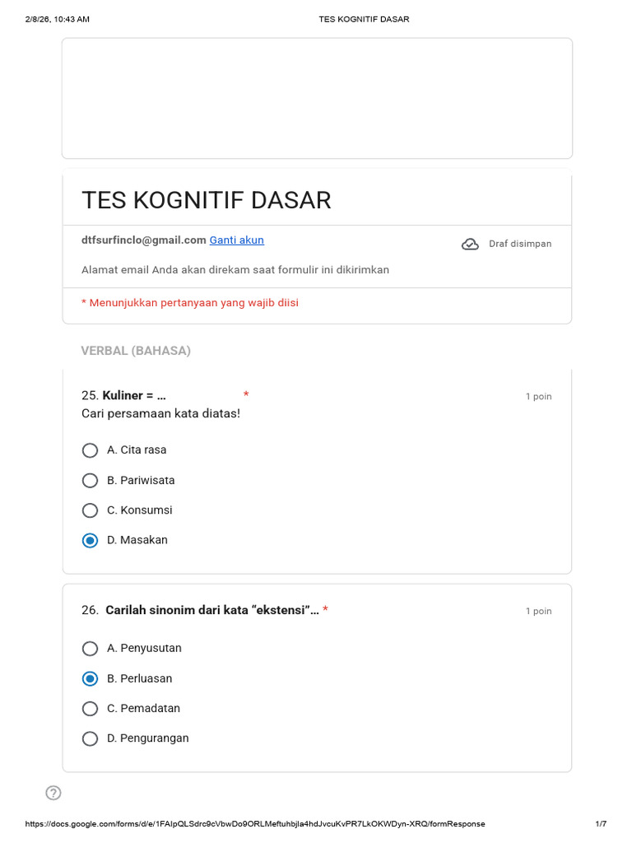Screen dimensions: 632x843
Task: Select the B. Perluasan radio button
Action: click(90, 678)
